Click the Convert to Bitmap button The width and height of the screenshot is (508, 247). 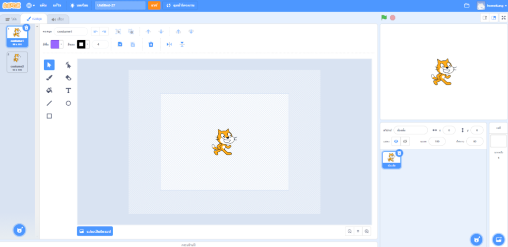coord(95,231)
